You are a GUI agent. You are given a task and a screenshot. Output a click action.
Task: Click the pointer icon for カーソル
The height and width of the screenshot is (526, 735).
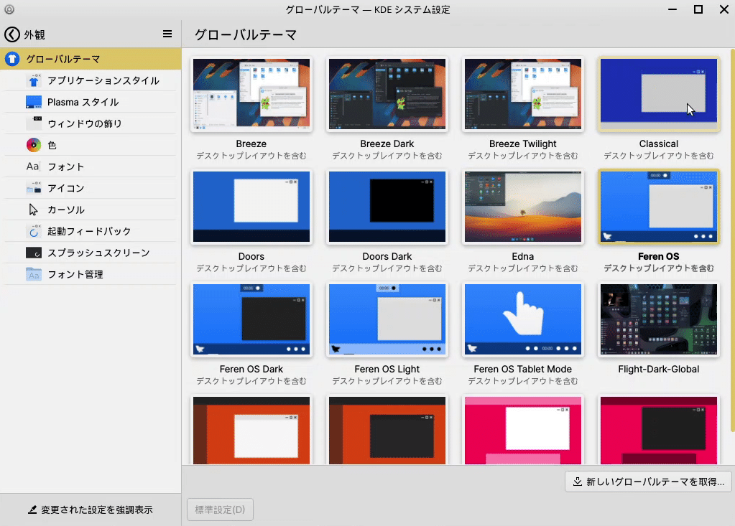click(33, 210)
